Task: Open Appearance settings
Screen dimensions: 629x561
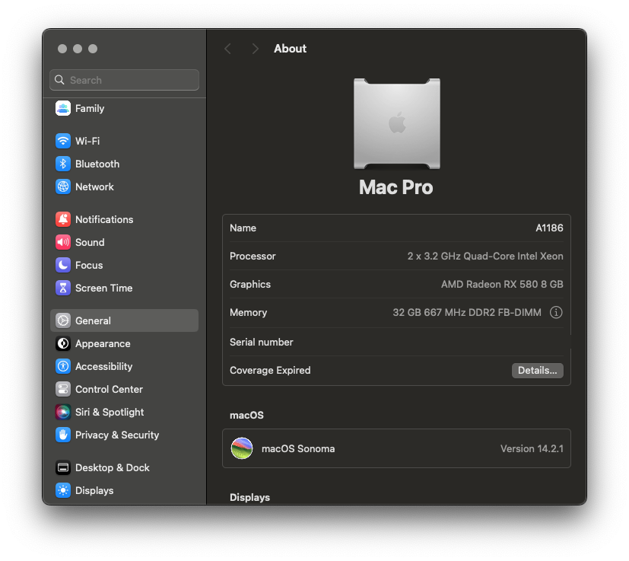Action: pyautogui.click(x=125, y=343)
